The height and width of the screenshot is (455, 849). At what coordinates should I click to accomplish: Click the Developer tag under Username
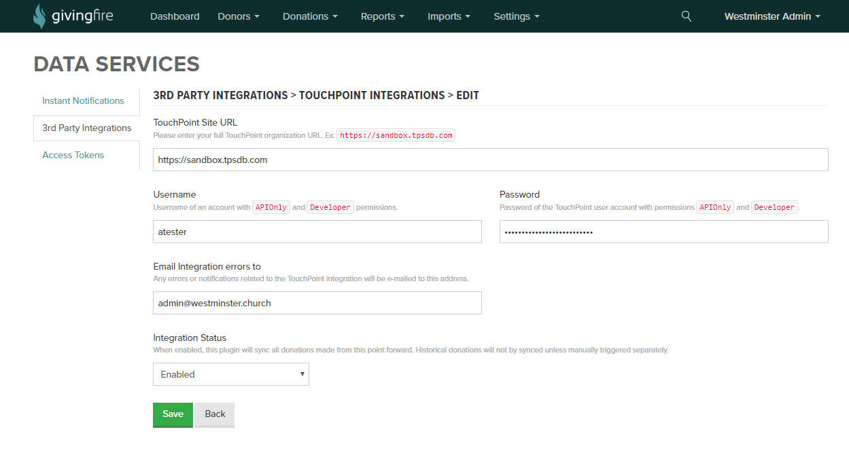330,207
